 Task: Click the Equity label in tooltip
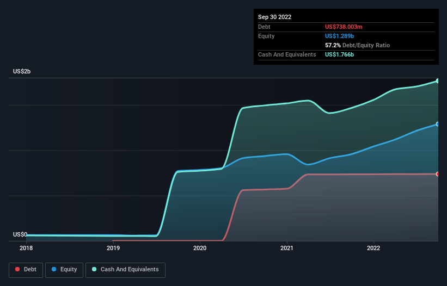point(266,36)
